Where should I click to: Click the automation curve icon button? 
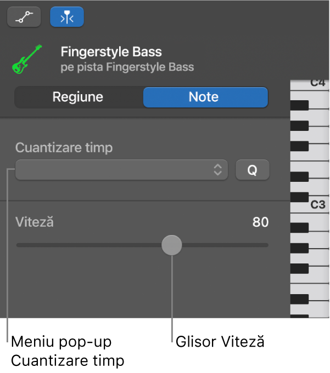coord(24,17)
